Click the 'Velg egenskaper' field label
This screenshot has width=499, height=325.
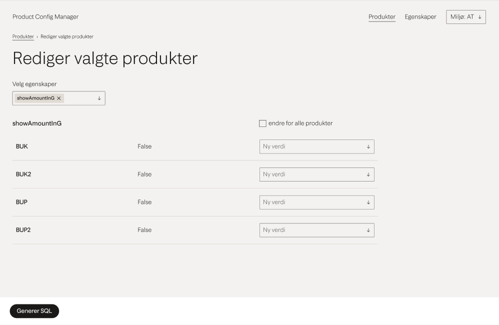[34, 84]
